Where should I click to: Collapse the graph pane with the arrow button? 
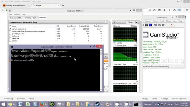coord(115,22)
